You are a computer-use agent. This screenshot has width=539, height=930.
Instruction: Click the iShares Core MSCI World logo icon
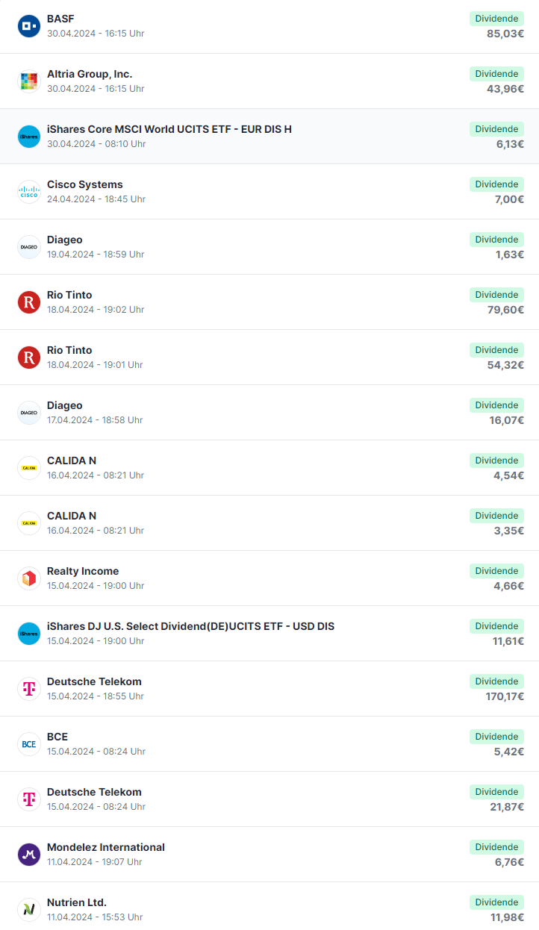pos(29,137)
